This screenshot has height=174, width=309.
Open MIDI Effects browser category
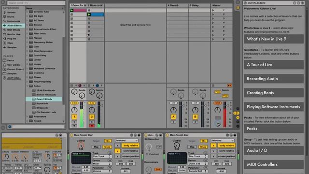[14, 30]
